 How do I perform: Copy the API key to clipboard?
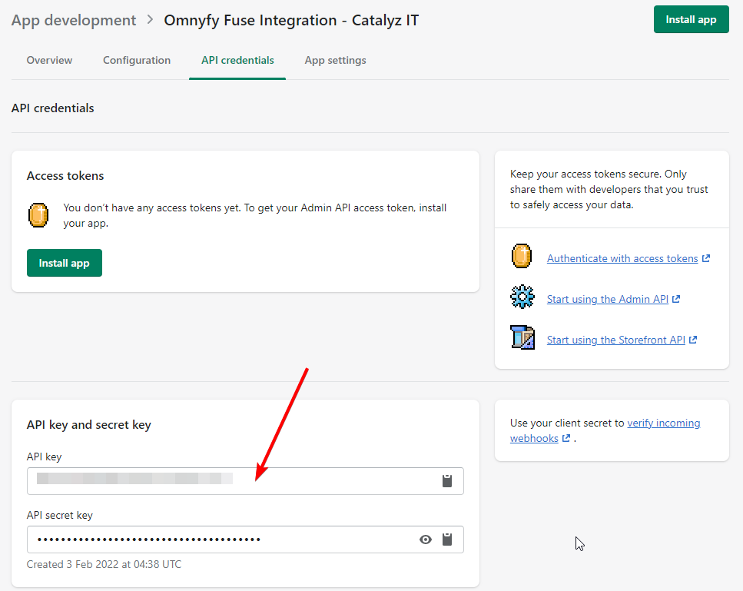point(447,480)
